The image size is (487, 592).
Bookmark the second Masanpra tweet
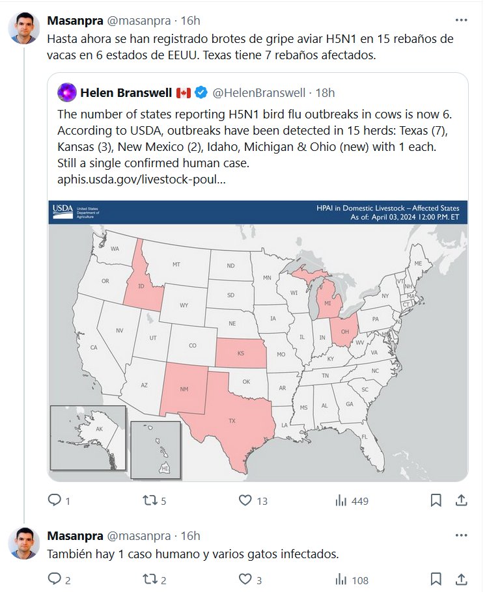point(436,580)
